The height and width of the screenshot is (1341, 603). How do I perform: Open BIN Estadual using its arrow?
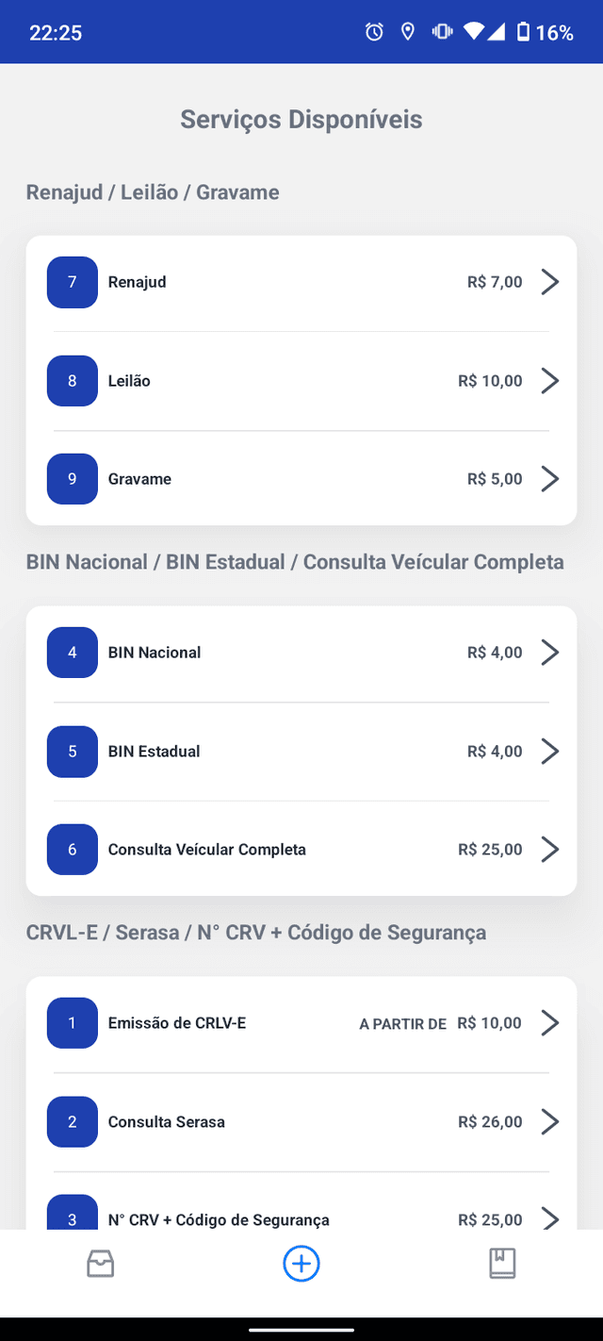(x=549, y=751)
